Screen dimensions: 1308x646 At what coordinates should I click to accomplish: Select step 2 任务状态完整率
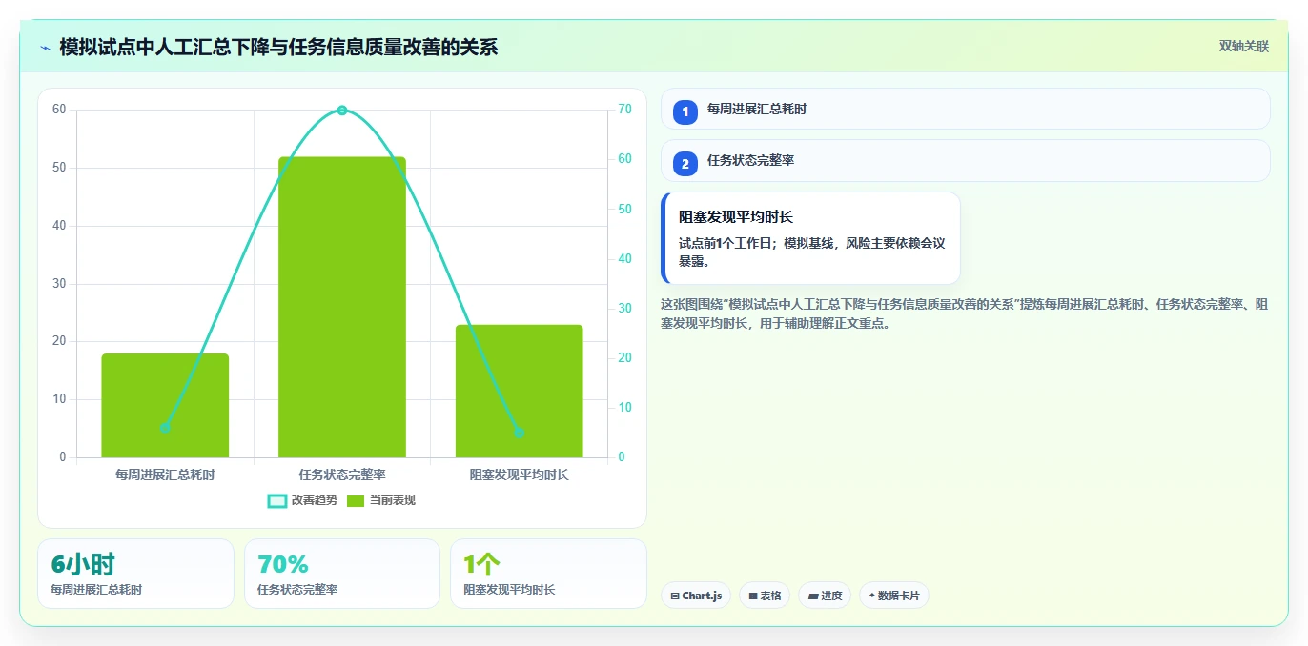tap(965, 160)
